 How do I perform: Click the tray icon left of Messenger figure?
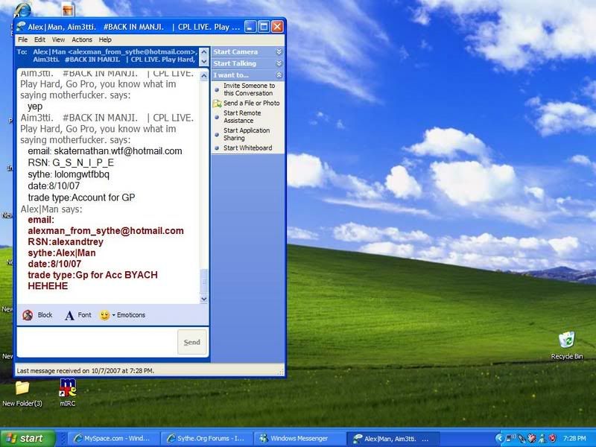(x=532, y=438)
